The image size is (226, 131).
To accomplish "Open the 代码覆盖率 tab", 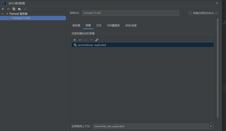I will (113, 26).
